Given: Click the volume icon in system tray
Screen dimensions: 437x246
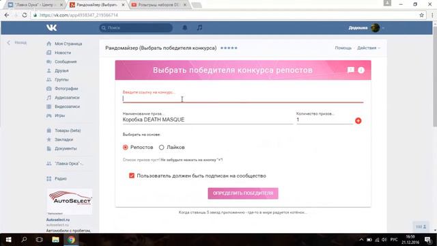Looking at the screenshot, I should click(x=384, y=240).
